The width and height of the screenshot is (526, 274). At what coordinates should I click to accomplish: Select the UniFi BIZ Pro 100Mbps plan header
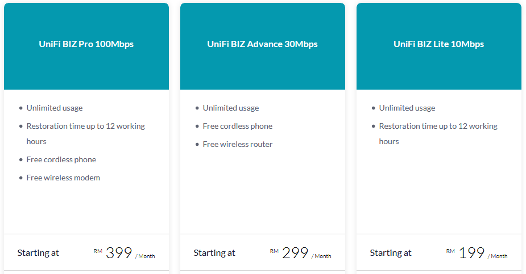click(86, 46)
